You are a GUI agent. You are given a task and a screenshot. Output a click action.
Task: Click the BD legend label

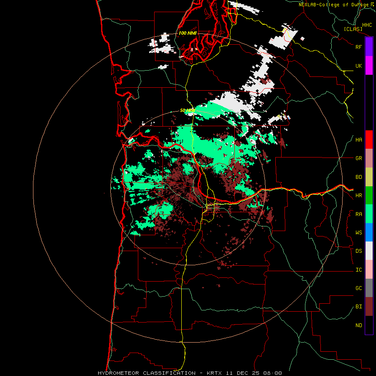click(x=358, y=177)
